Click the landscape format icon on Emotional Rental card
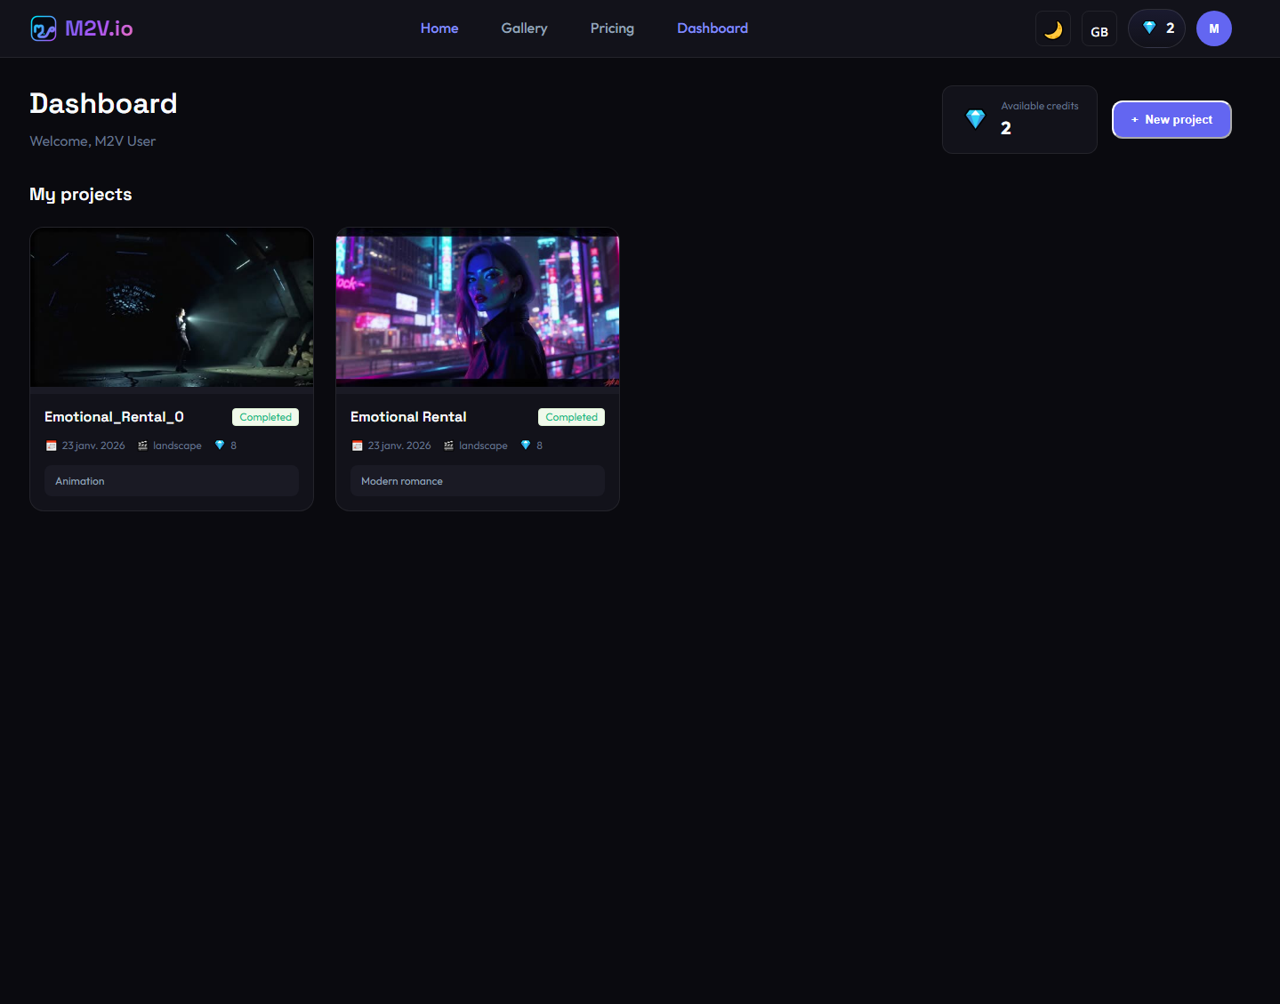The height and width of the screenshot is (1004, 1280). 447,445
